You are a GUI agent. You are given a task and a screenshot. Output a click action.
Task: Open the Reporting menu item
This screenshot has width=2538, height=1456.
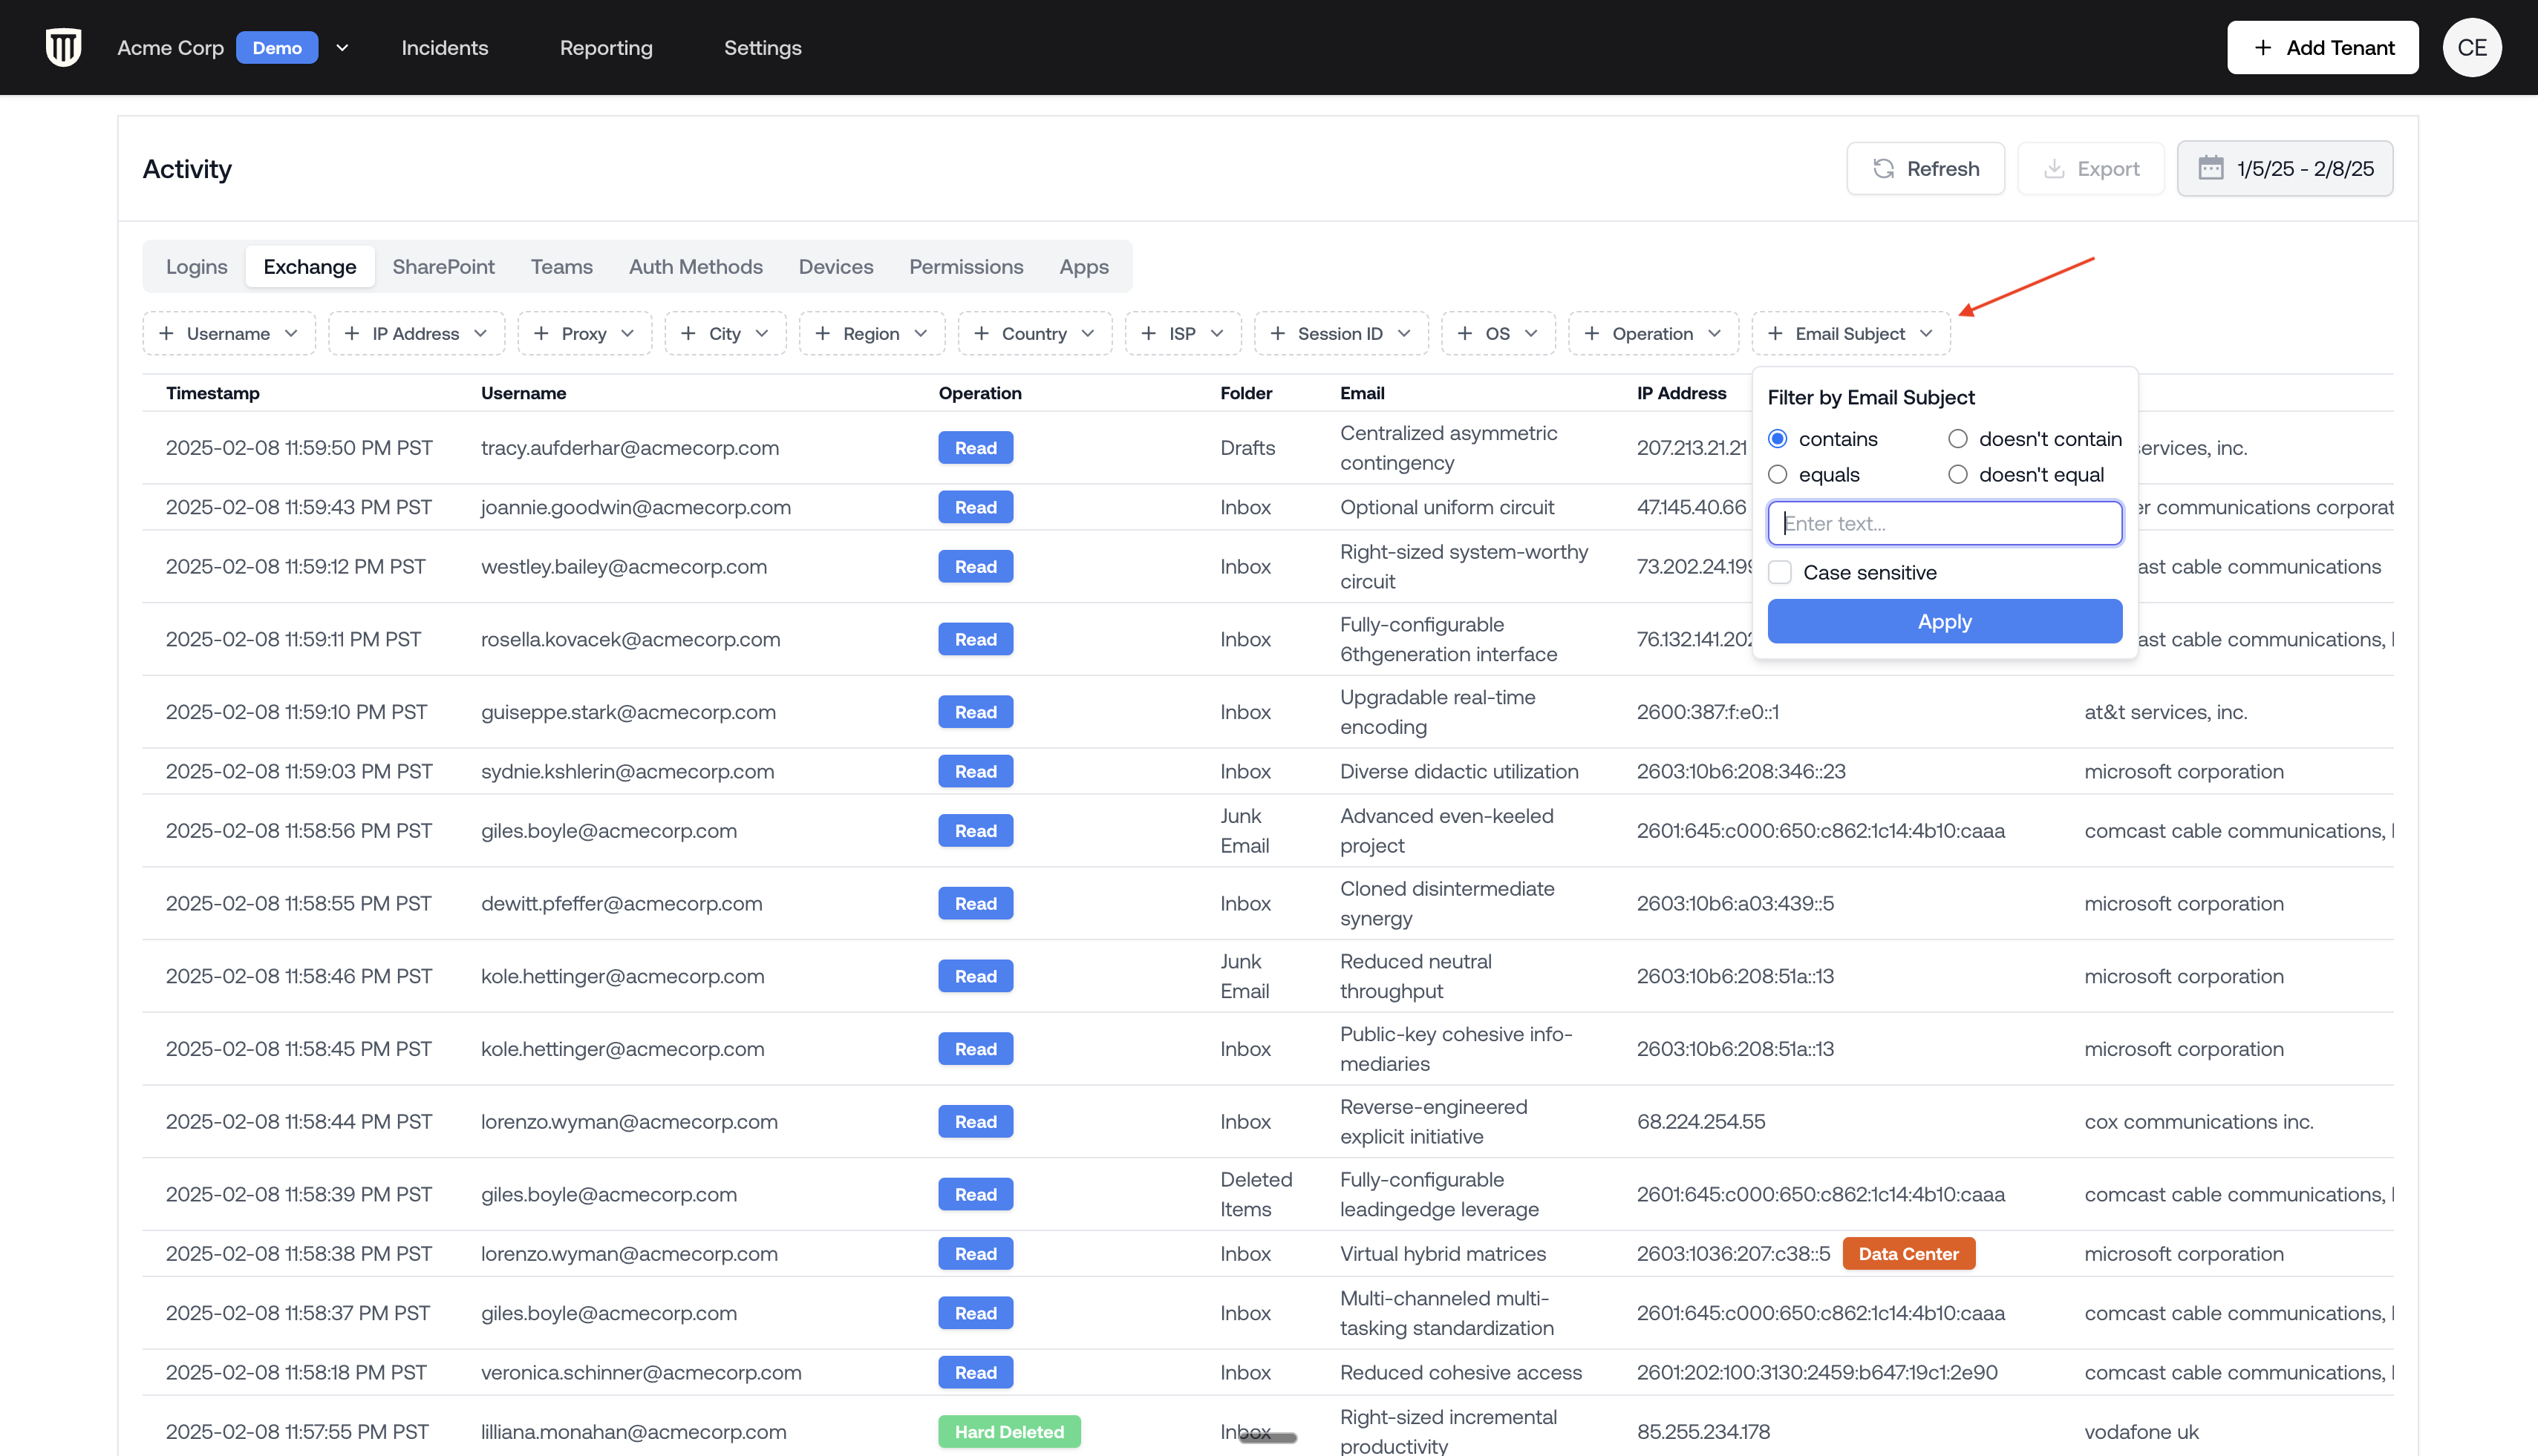pyautogui.click(x=605, y=48)
